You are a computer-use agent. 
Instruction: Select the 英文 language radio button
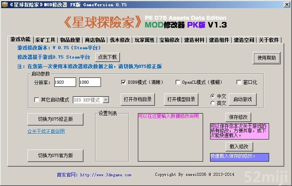point(212,103)
